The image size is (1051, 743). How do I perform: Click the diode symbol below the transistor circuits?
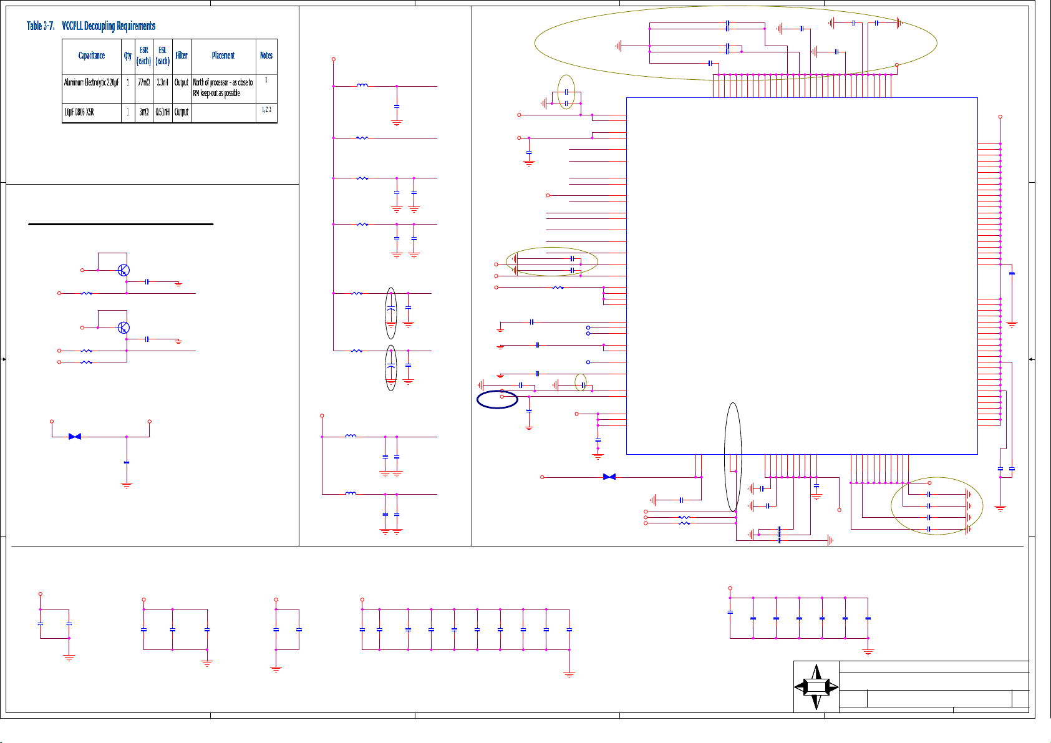coord(75,437)
